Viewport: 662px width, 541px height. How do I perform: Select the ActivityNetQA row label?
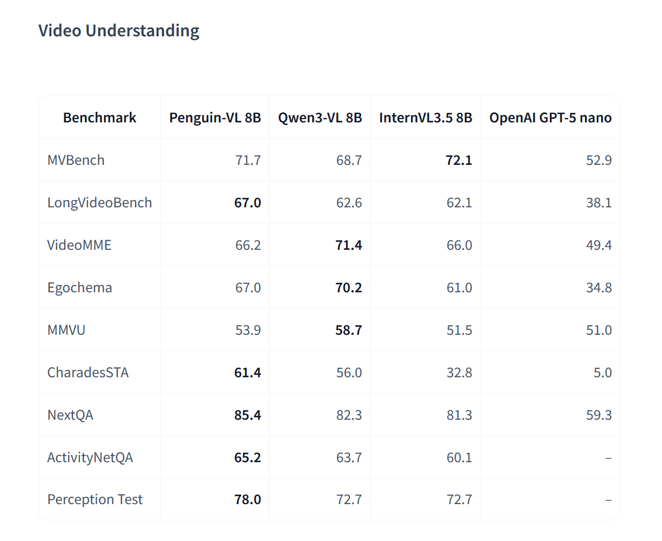[x=90, y=458]
